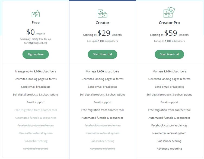The height and width of the screenshot is (159, 204).
Task: Click the Creator Pro puzzle icon
Action: click(169, 12)
